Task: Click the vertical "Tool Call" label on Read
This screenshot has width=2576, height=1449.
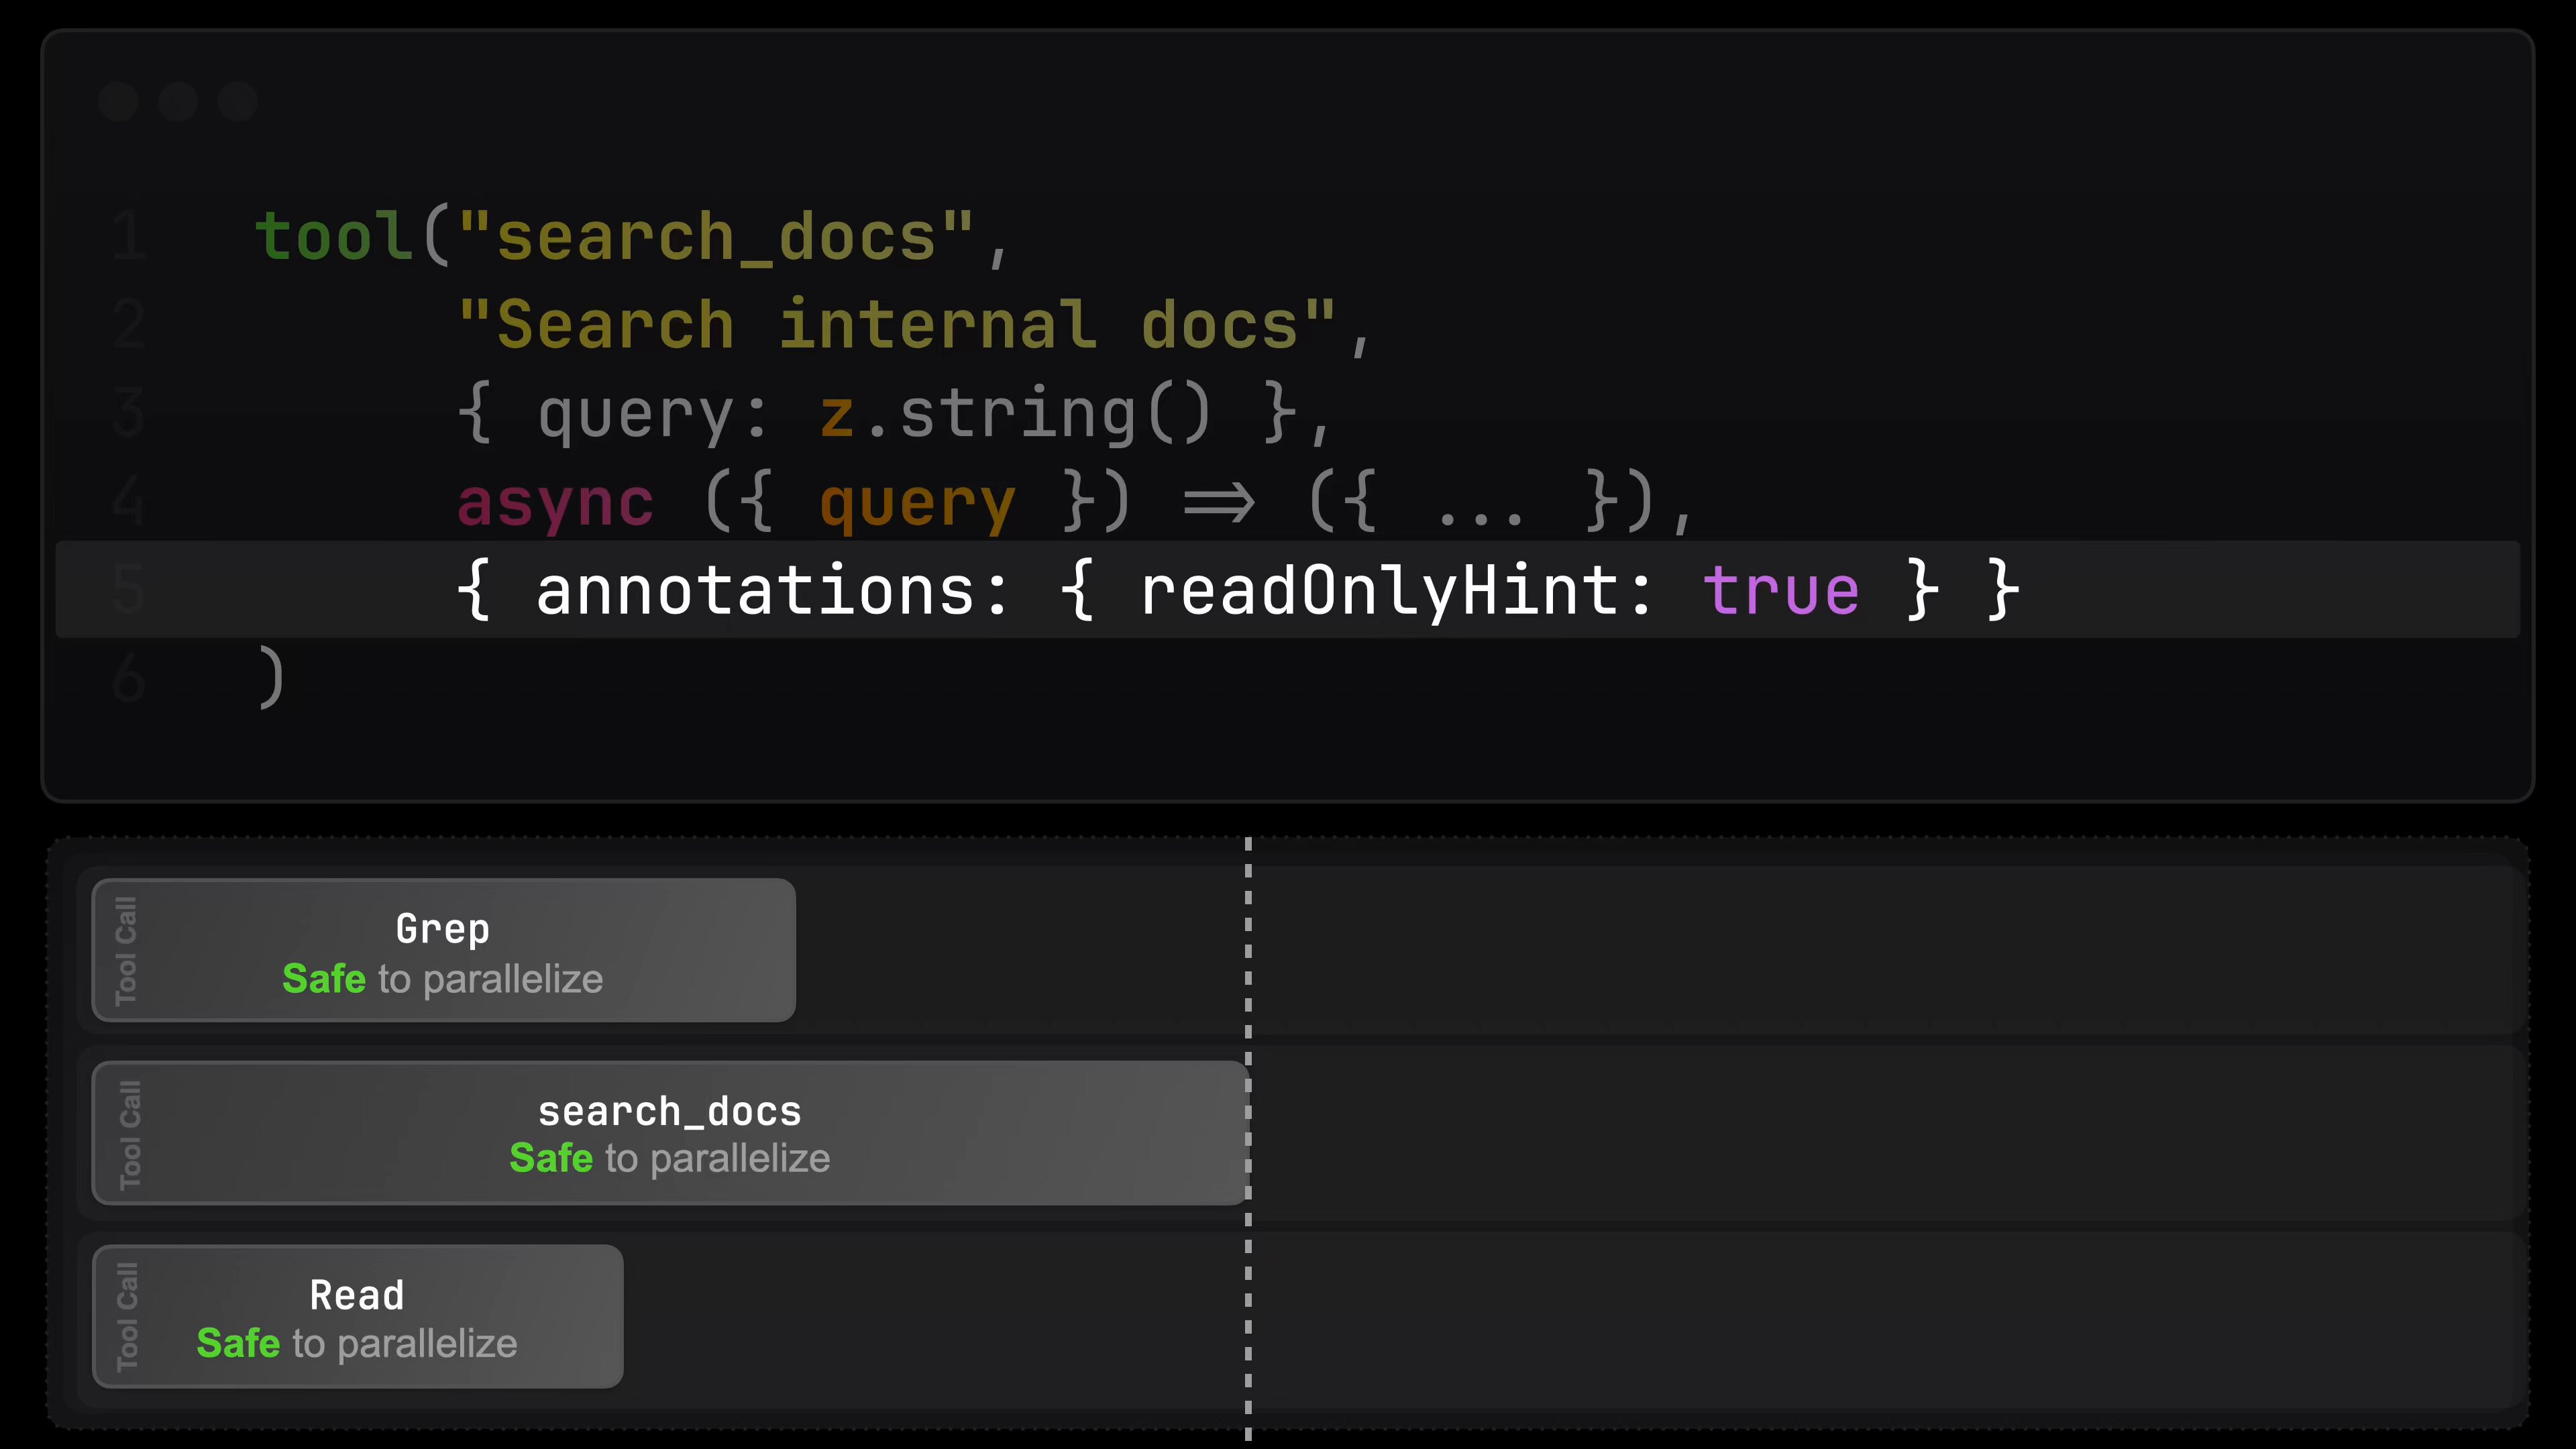Action: click(x=127, y=1316)
